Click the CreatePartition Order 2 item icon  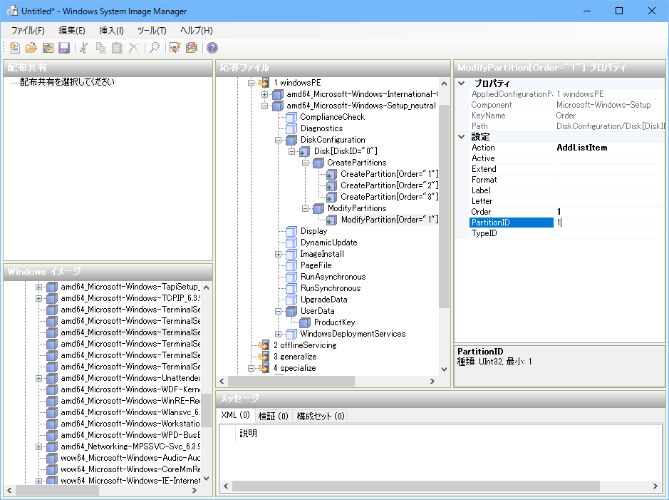click(x=331, y=185)
